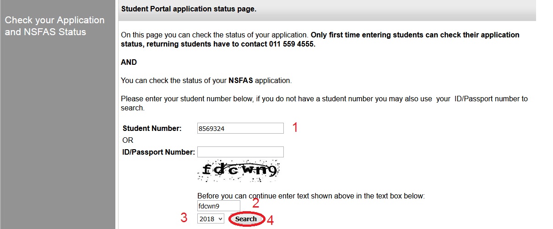Screen dimensions: 553x229
Task: Click the captcha text entry box
Action: coord(218,206)
